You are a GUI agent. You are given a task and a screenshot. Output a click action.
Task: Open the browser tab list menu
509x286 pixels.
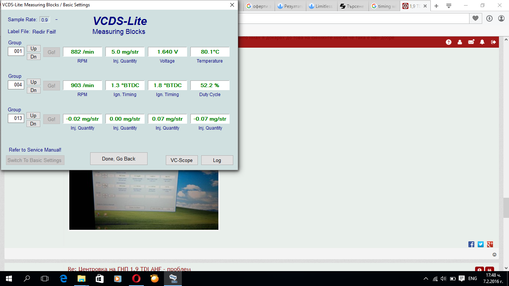[x=449, y=6]
